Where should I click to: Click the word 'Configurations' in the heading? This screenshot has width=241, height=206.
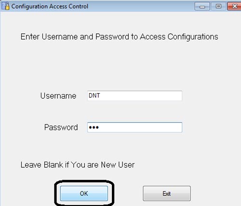tap(193, 37)
